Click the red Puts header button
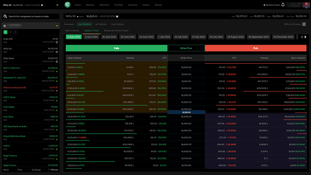 [256, 48]
